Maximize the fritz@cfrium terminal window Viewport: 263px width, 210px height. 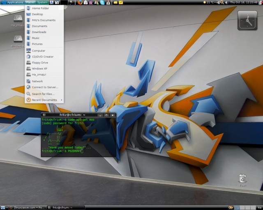pyautogui.click(x=106, y=115)
